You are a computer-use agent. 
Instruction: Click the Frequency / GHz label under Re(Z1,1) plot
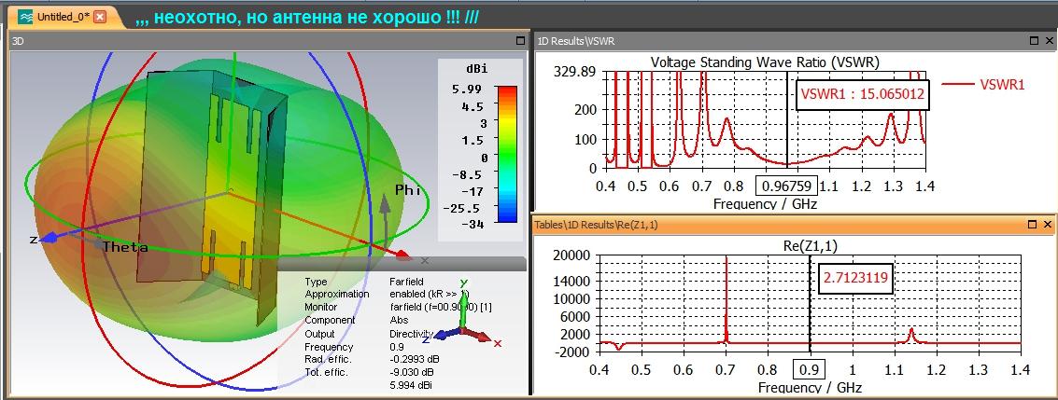click(810, 388)
